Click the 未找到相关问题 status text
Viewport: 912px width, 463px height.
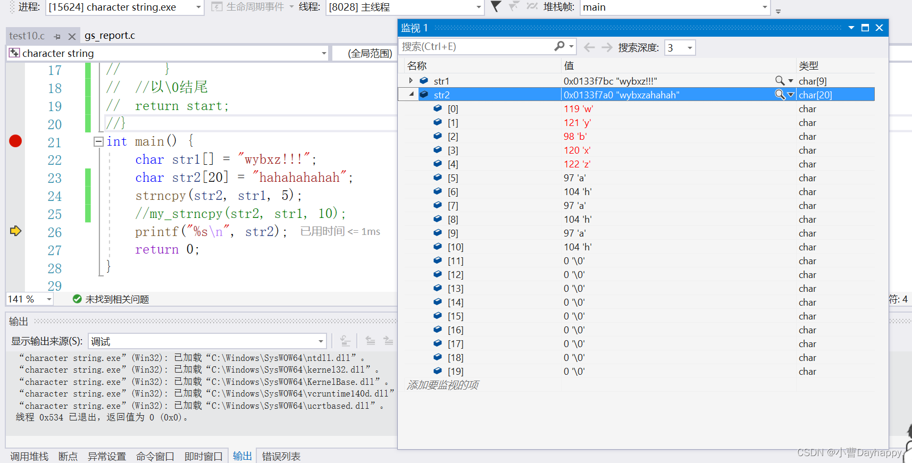tap(117, 299)
